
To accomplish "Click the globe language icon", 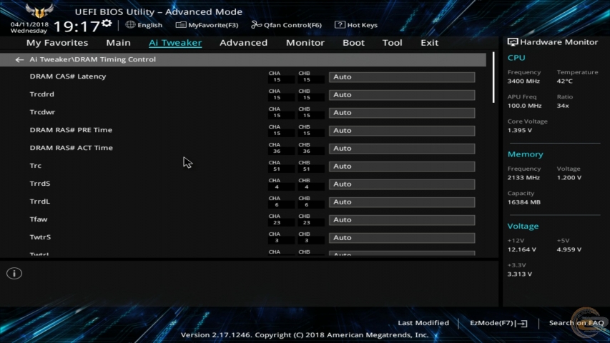I will coord(130,25).
